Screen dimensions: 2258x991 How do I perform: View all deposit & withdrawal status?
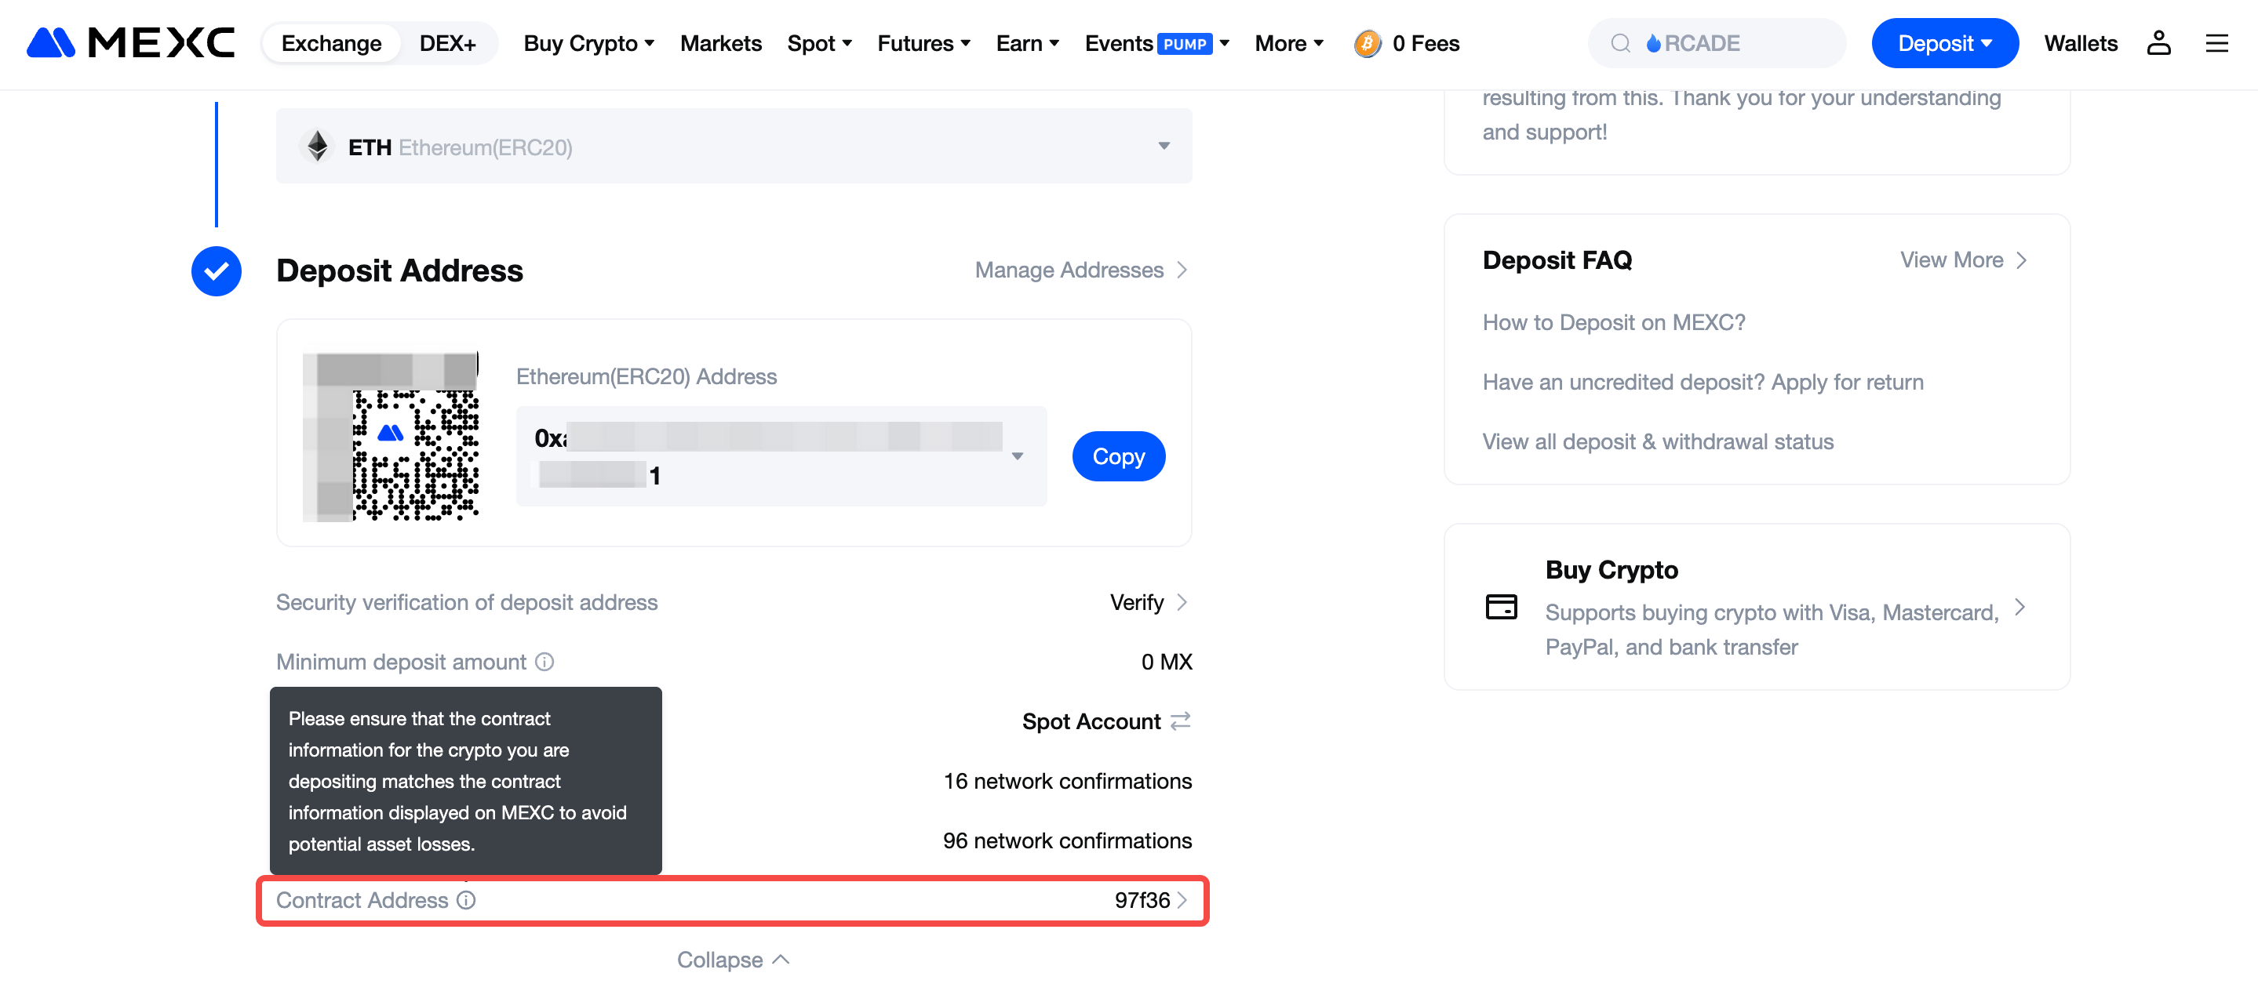point(1657,441)
